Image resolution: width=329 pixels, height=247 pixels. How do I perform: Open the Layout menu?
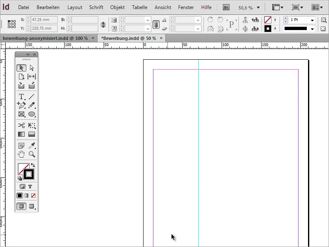75,7
